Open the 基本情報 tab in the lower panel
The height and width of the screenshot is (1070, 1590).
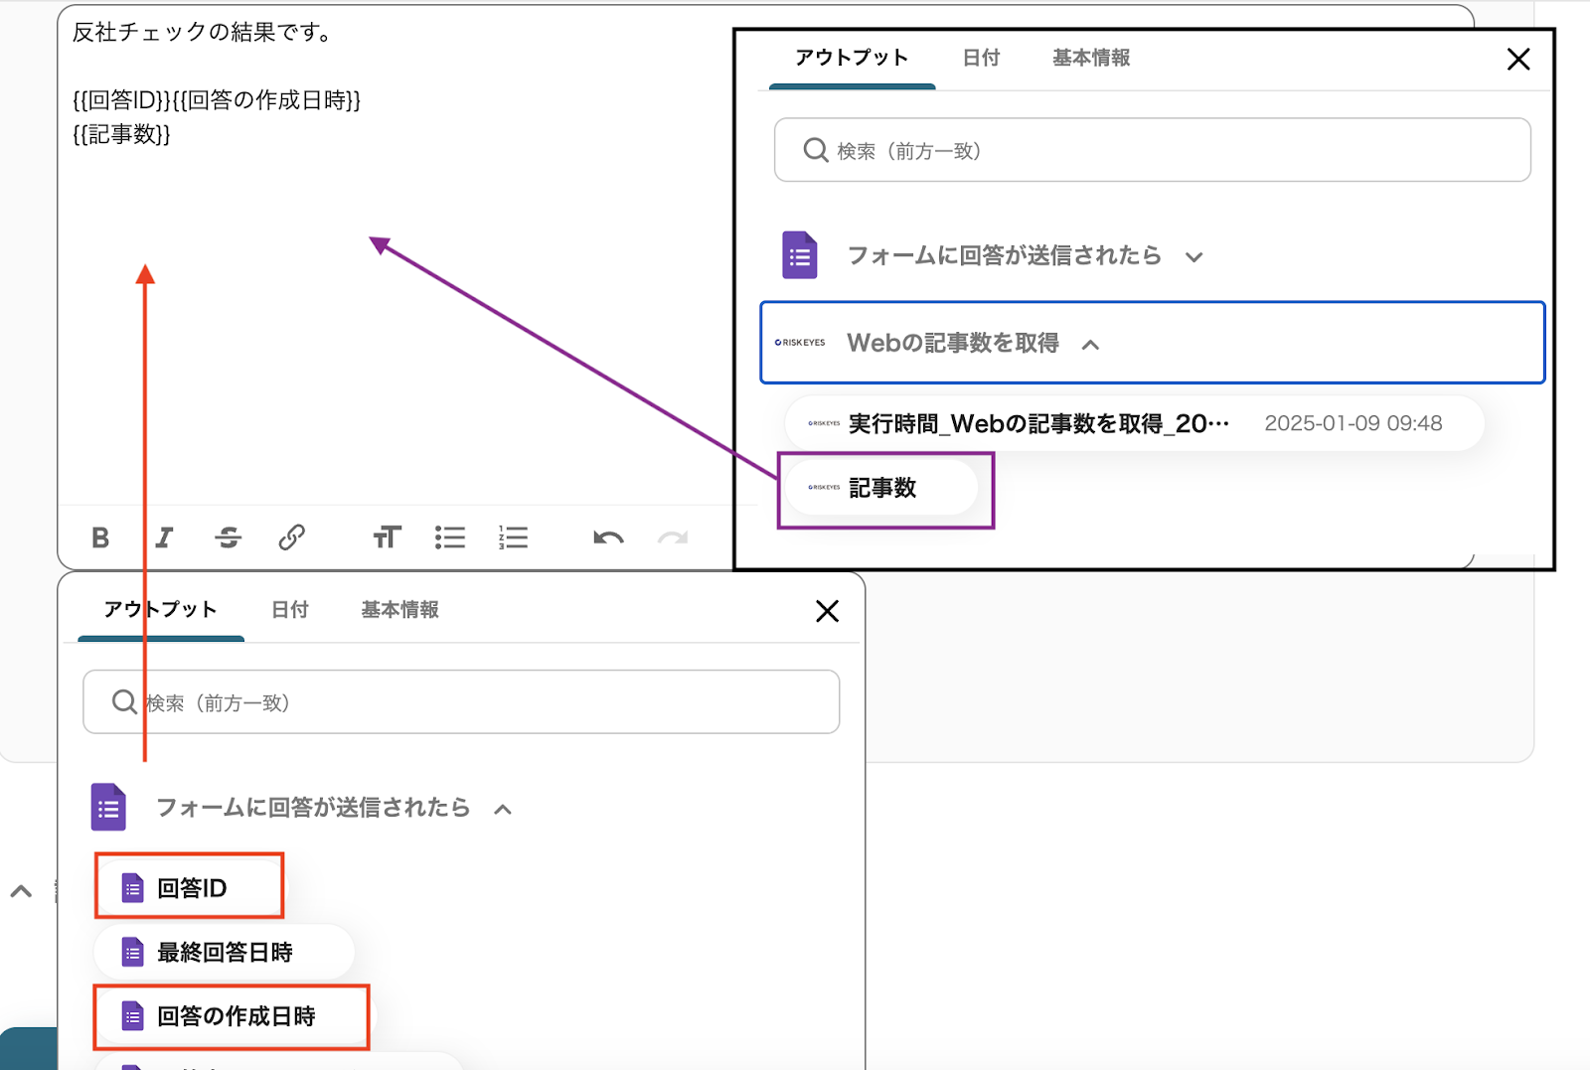click(399, 609)
